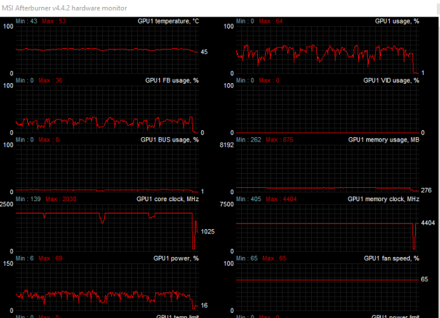The width and height of the screenshot is (440, 318).
Task: Click 'Max : 8' on BUS usage graph
Action: pyautogui.click(x=48, y=140)
